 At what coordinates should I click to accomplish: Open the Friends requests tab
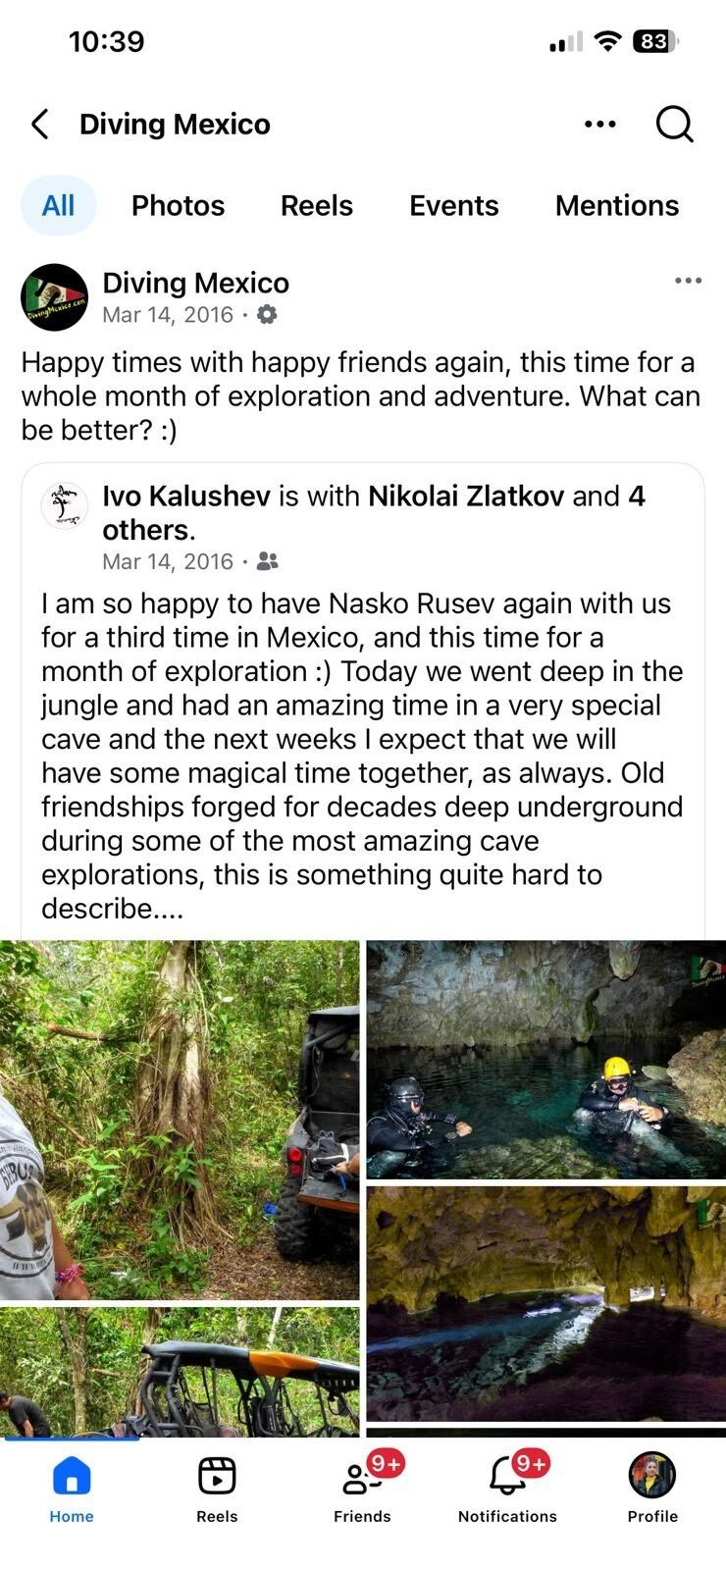362,1489
